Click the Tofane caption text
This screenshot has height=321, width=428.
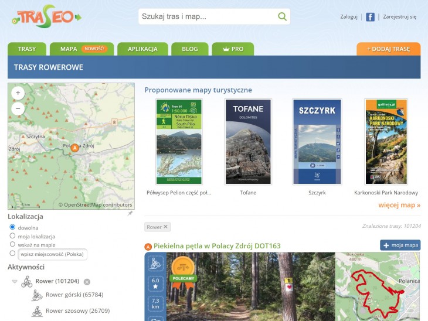(x=248, y=193)
